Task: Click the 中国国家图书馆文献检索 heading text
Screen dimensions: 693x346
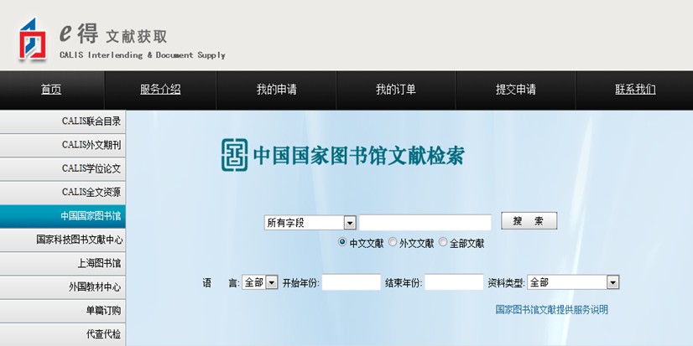Action: click(x=358, y=156)
